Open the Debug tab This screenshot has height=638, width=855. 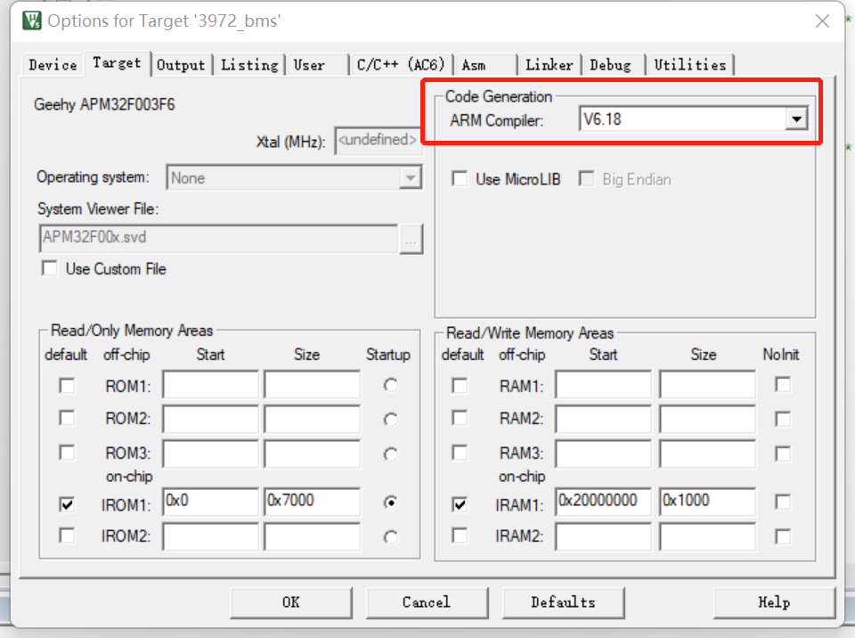(614, 65)
